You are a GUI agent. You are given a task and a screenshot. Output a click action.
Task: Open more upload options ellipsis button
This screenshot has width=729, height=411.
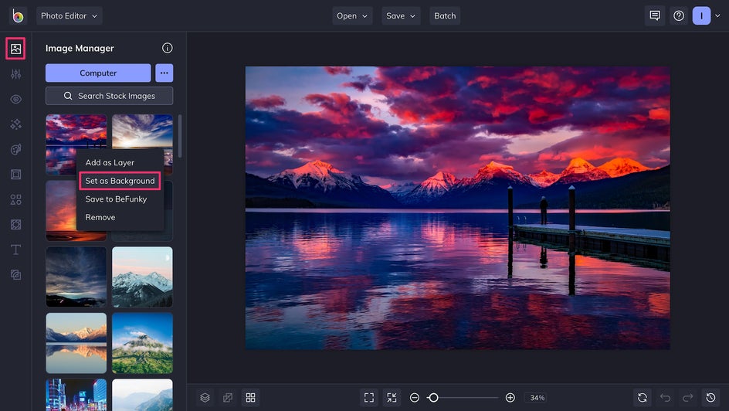164,73
